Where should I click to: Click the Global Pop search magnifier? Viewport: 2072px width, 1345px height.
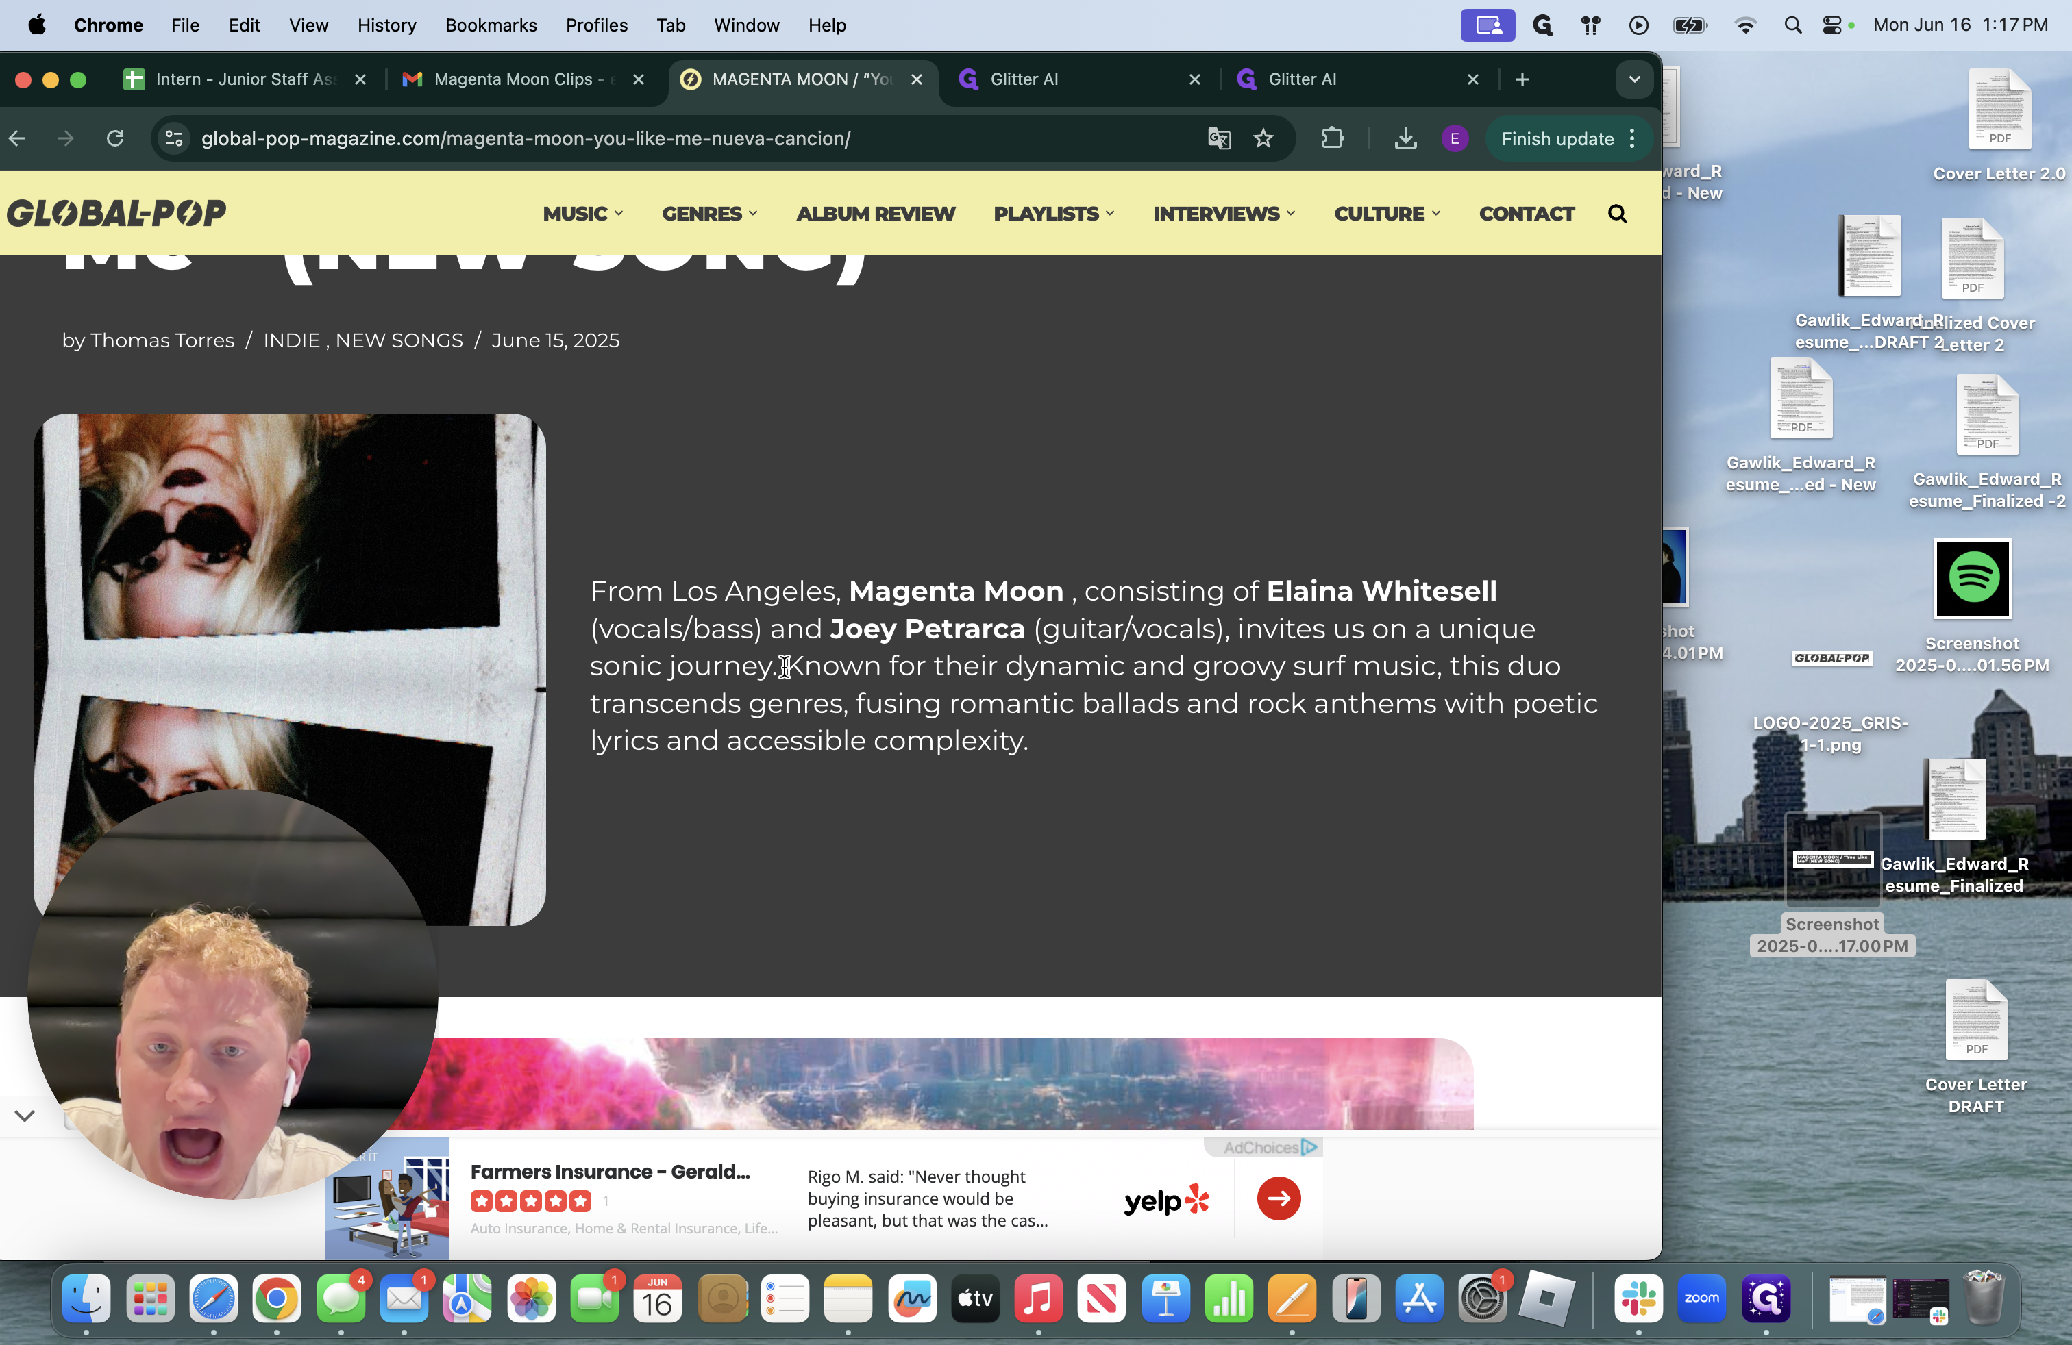point(1616,213)
